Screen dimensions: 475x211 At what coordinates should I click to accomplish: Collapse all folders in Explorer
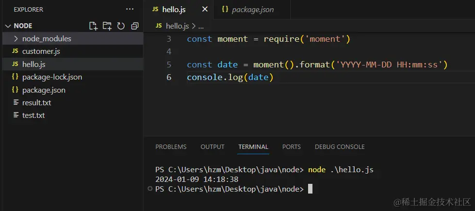134,26
